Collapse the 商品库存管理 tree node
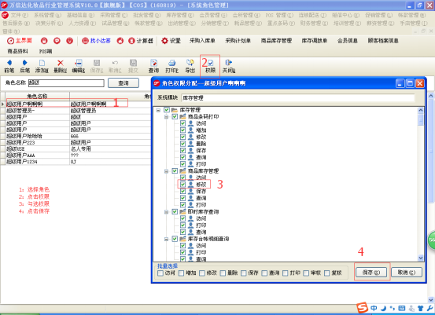The image size is (435, 315). coord(166,171)
